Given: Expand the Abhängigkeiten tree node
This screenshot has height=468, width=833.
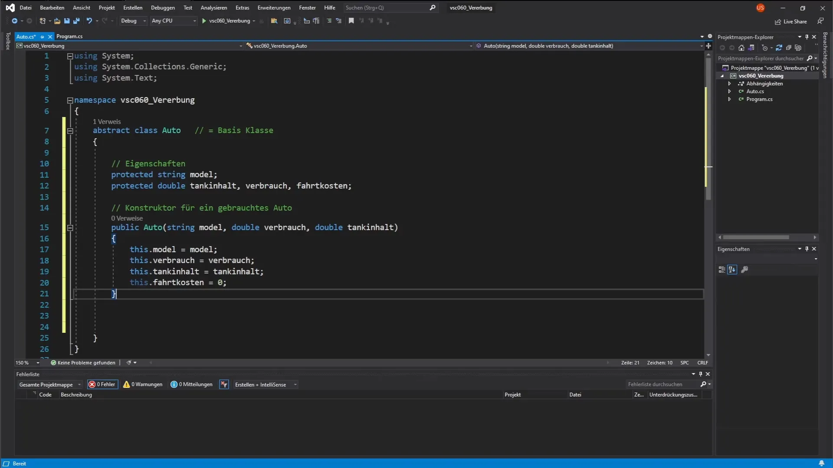Looking at the screenshot, I should pos(729,84).
